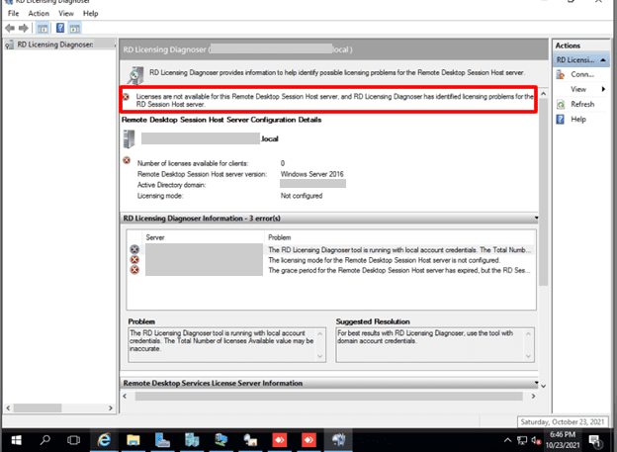Launch Internet Explorer from the taskbar
The height and width of the screenshot is (452, 617).
tap(104, 440)
